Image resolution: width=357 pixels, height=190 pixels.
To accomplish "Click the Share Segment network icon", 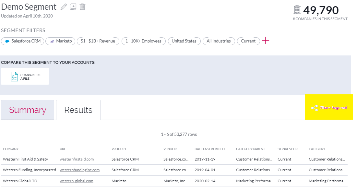I will point(315,108).
